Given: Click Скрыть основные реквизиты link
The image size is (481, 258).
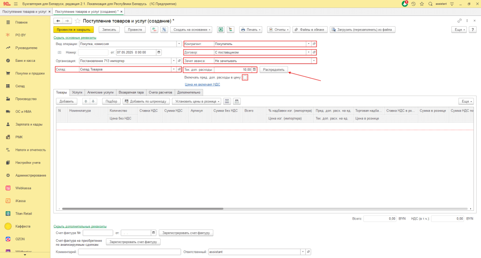Looking at the screenshot, I should coord(75,37).
